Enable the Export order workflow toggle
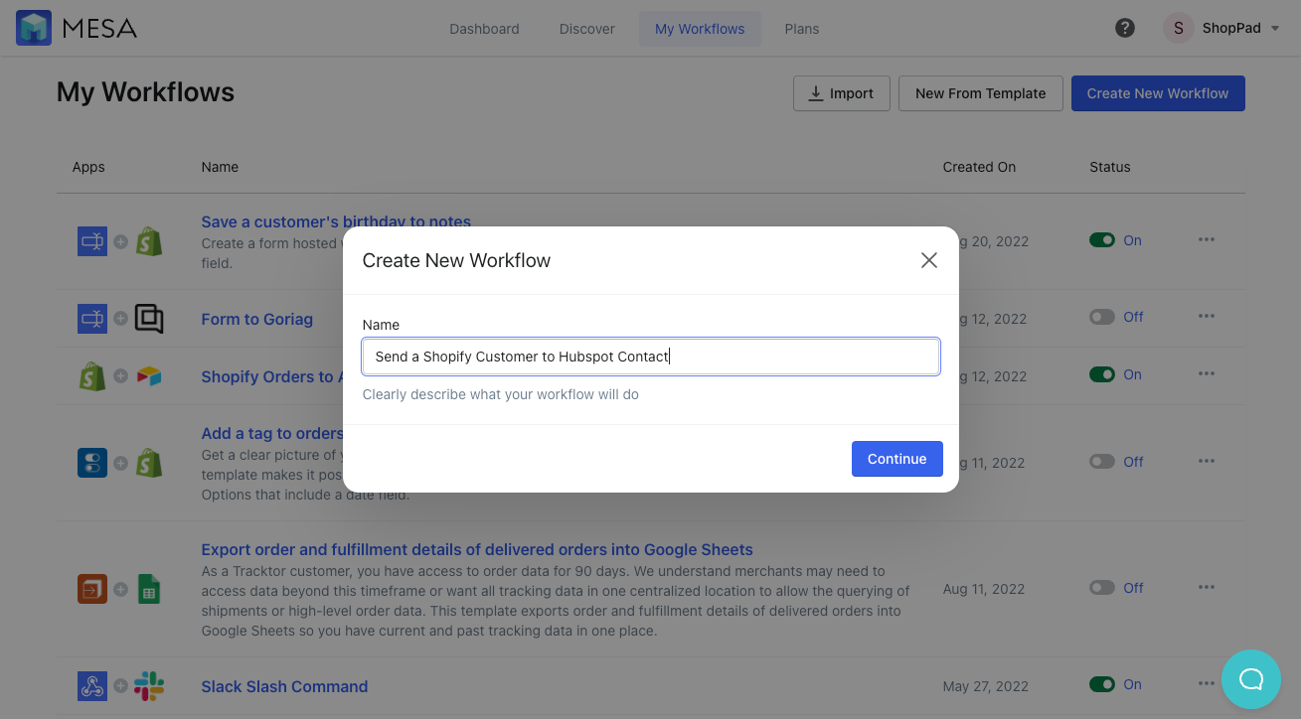Screen dimensions: 1301x719 (x=1102, y=588)
